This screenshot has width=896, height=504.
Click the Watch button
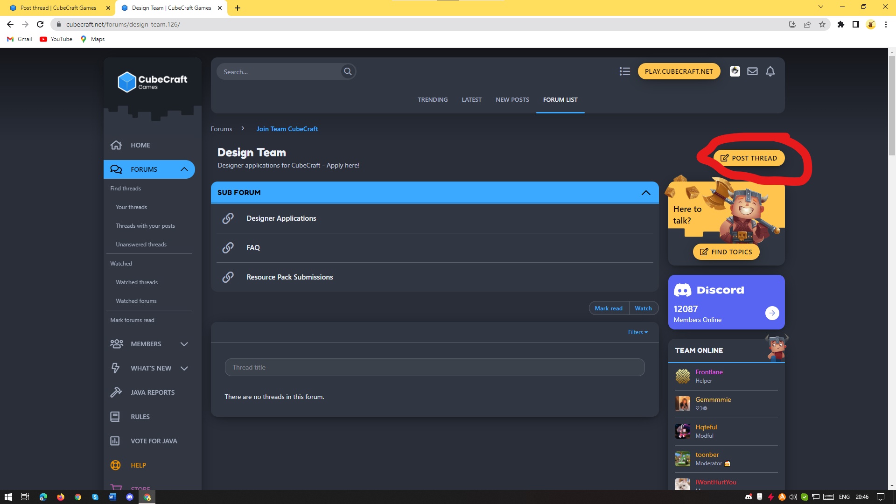(x=644, y=308)
